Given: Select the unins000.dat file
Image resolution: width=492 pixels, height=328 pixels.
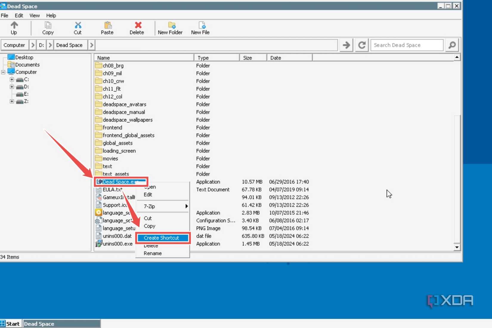Looking at the screenshot, I should [x=113, y=236].
